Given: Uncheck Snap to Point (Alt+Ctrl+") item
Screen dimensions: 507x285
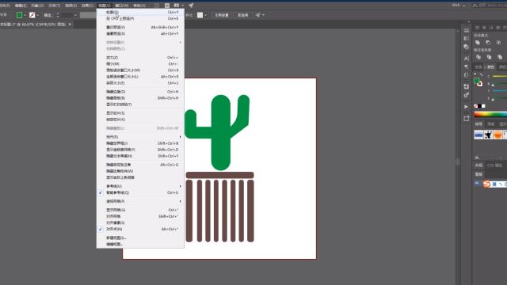Looking at the screenshot, I should pos(140,229).
